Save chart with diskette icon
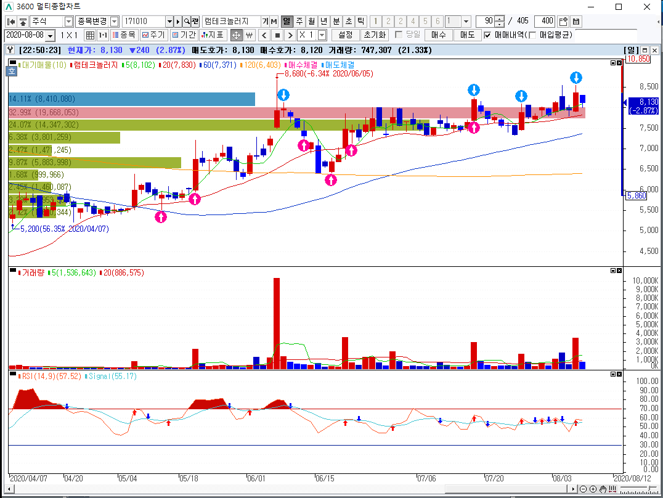The height and width of the screenshot is (498, 663). 576,21
